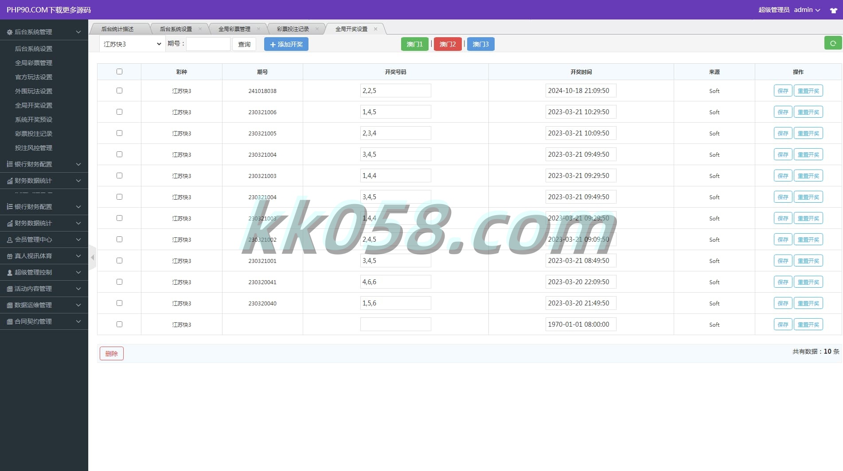Image resolution: width=843 pixels, height=471 pixels.
Task: Click the chart icon beside first 财务数据统计
Action: [10, 181]
